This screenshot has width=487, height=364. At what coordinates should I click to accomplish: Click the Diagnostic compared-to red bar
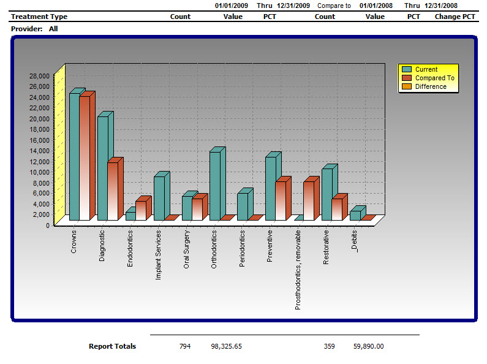pyautogui.click(x=113, y=191)
